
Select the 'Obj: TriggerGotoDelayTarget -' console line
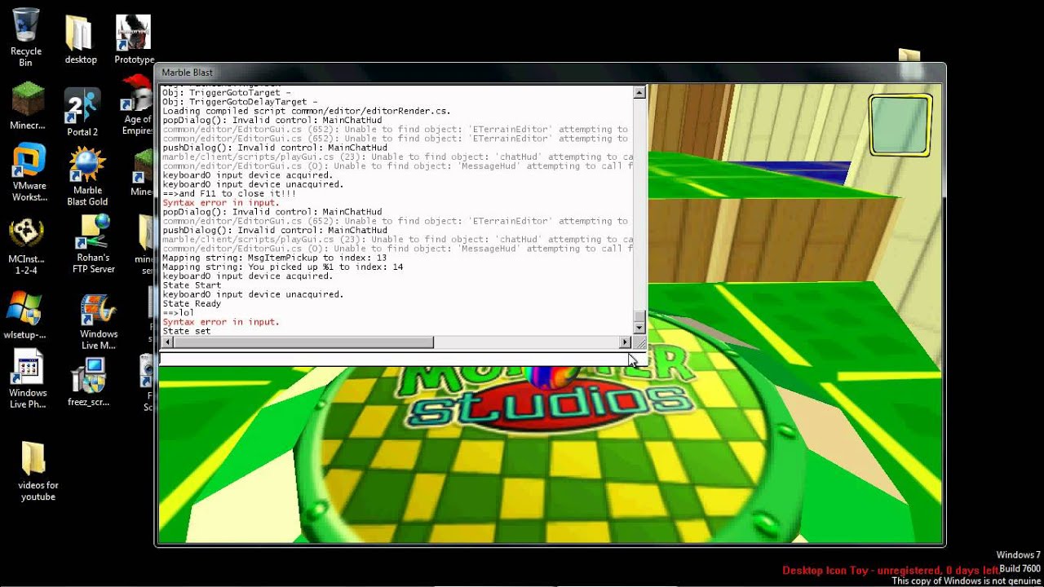pos(240,102)
